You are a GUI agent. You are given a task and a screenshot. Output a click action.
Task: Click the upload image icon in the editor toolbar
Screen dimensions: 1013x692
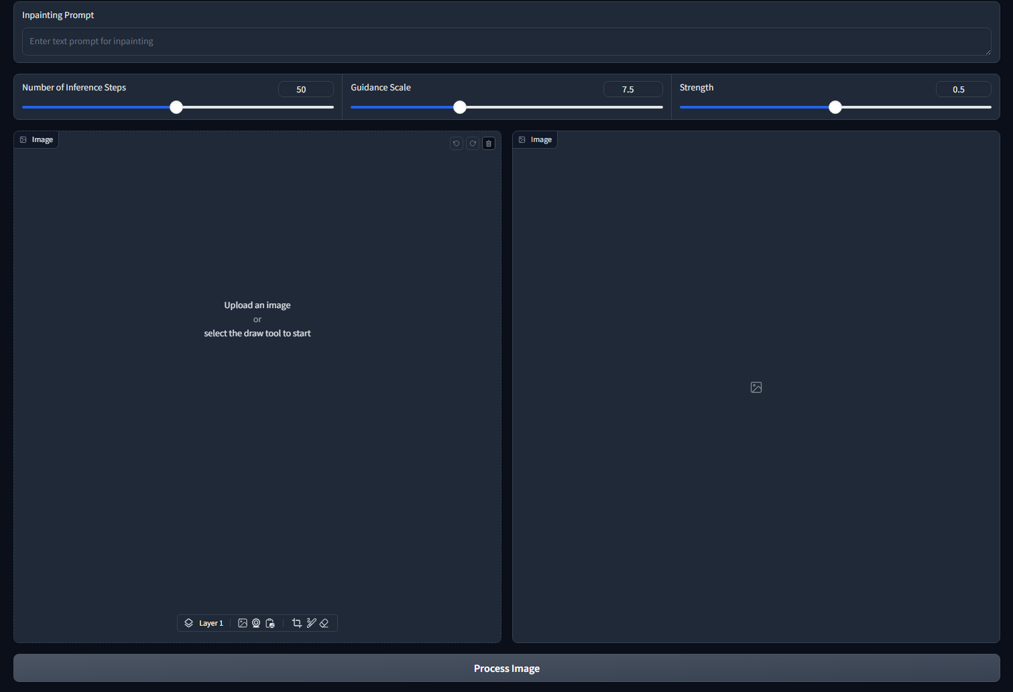[x=243, y=623]
